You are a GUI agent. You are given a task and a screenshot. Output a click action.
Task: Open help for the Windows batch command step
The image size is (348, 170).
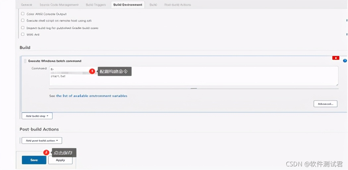click(x=345, y=61)
